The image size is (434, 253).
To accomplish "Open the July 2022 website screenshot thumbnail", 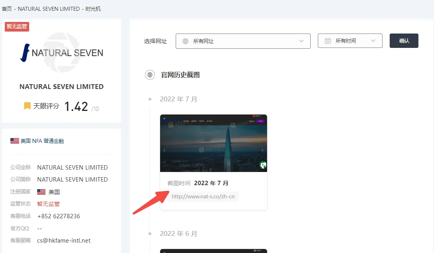I will click(x=213, y=143).
